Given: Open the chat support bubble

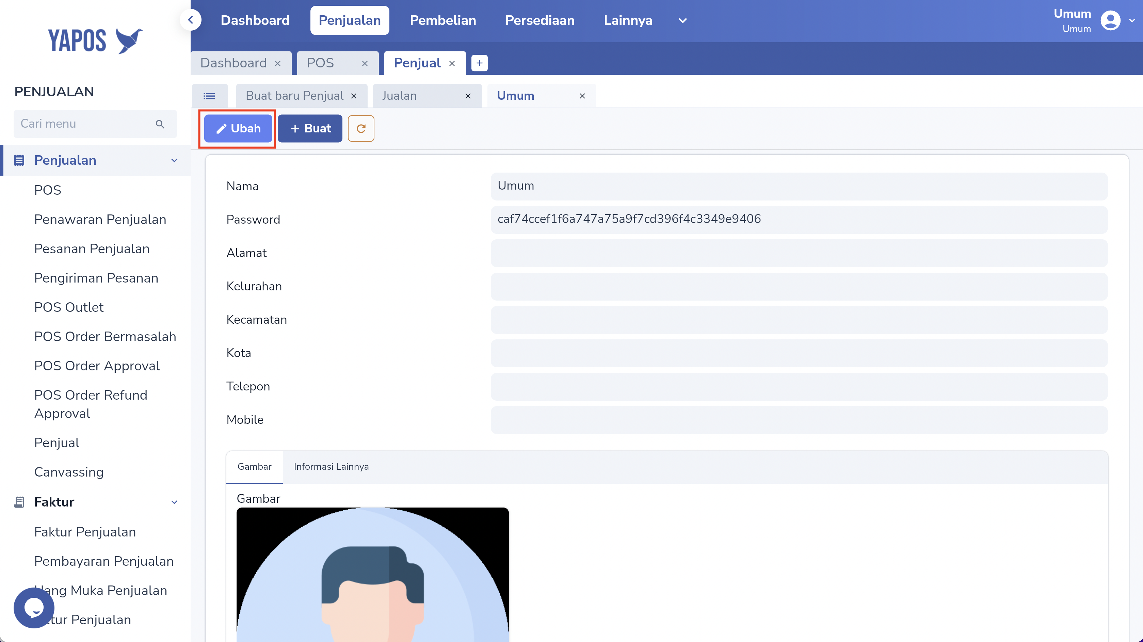Looking at the screenshot, I should pos(34,607).
